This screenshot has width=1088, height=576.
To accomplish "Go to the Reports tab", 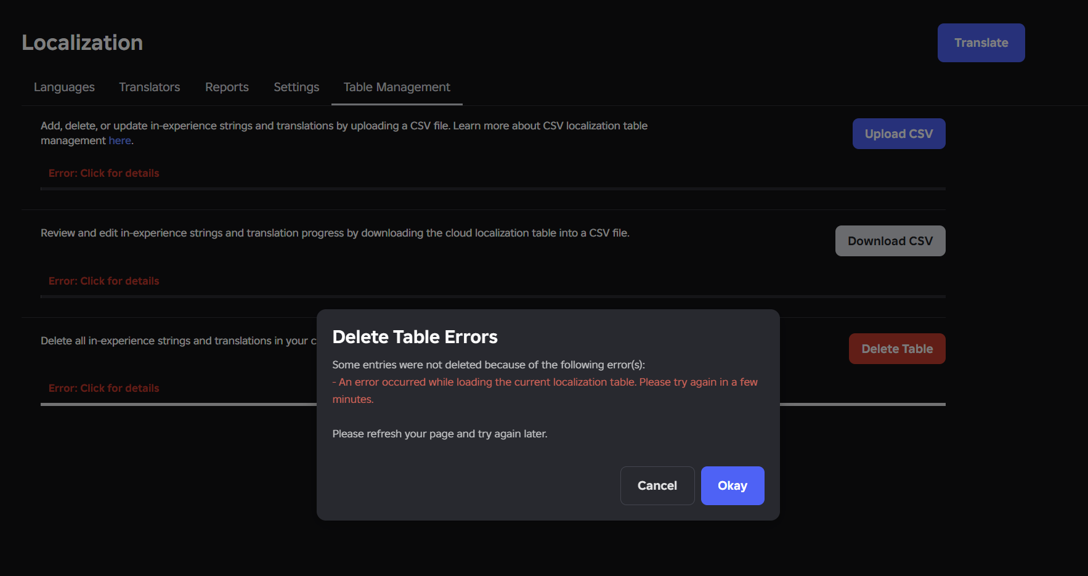I will (227, 87).
